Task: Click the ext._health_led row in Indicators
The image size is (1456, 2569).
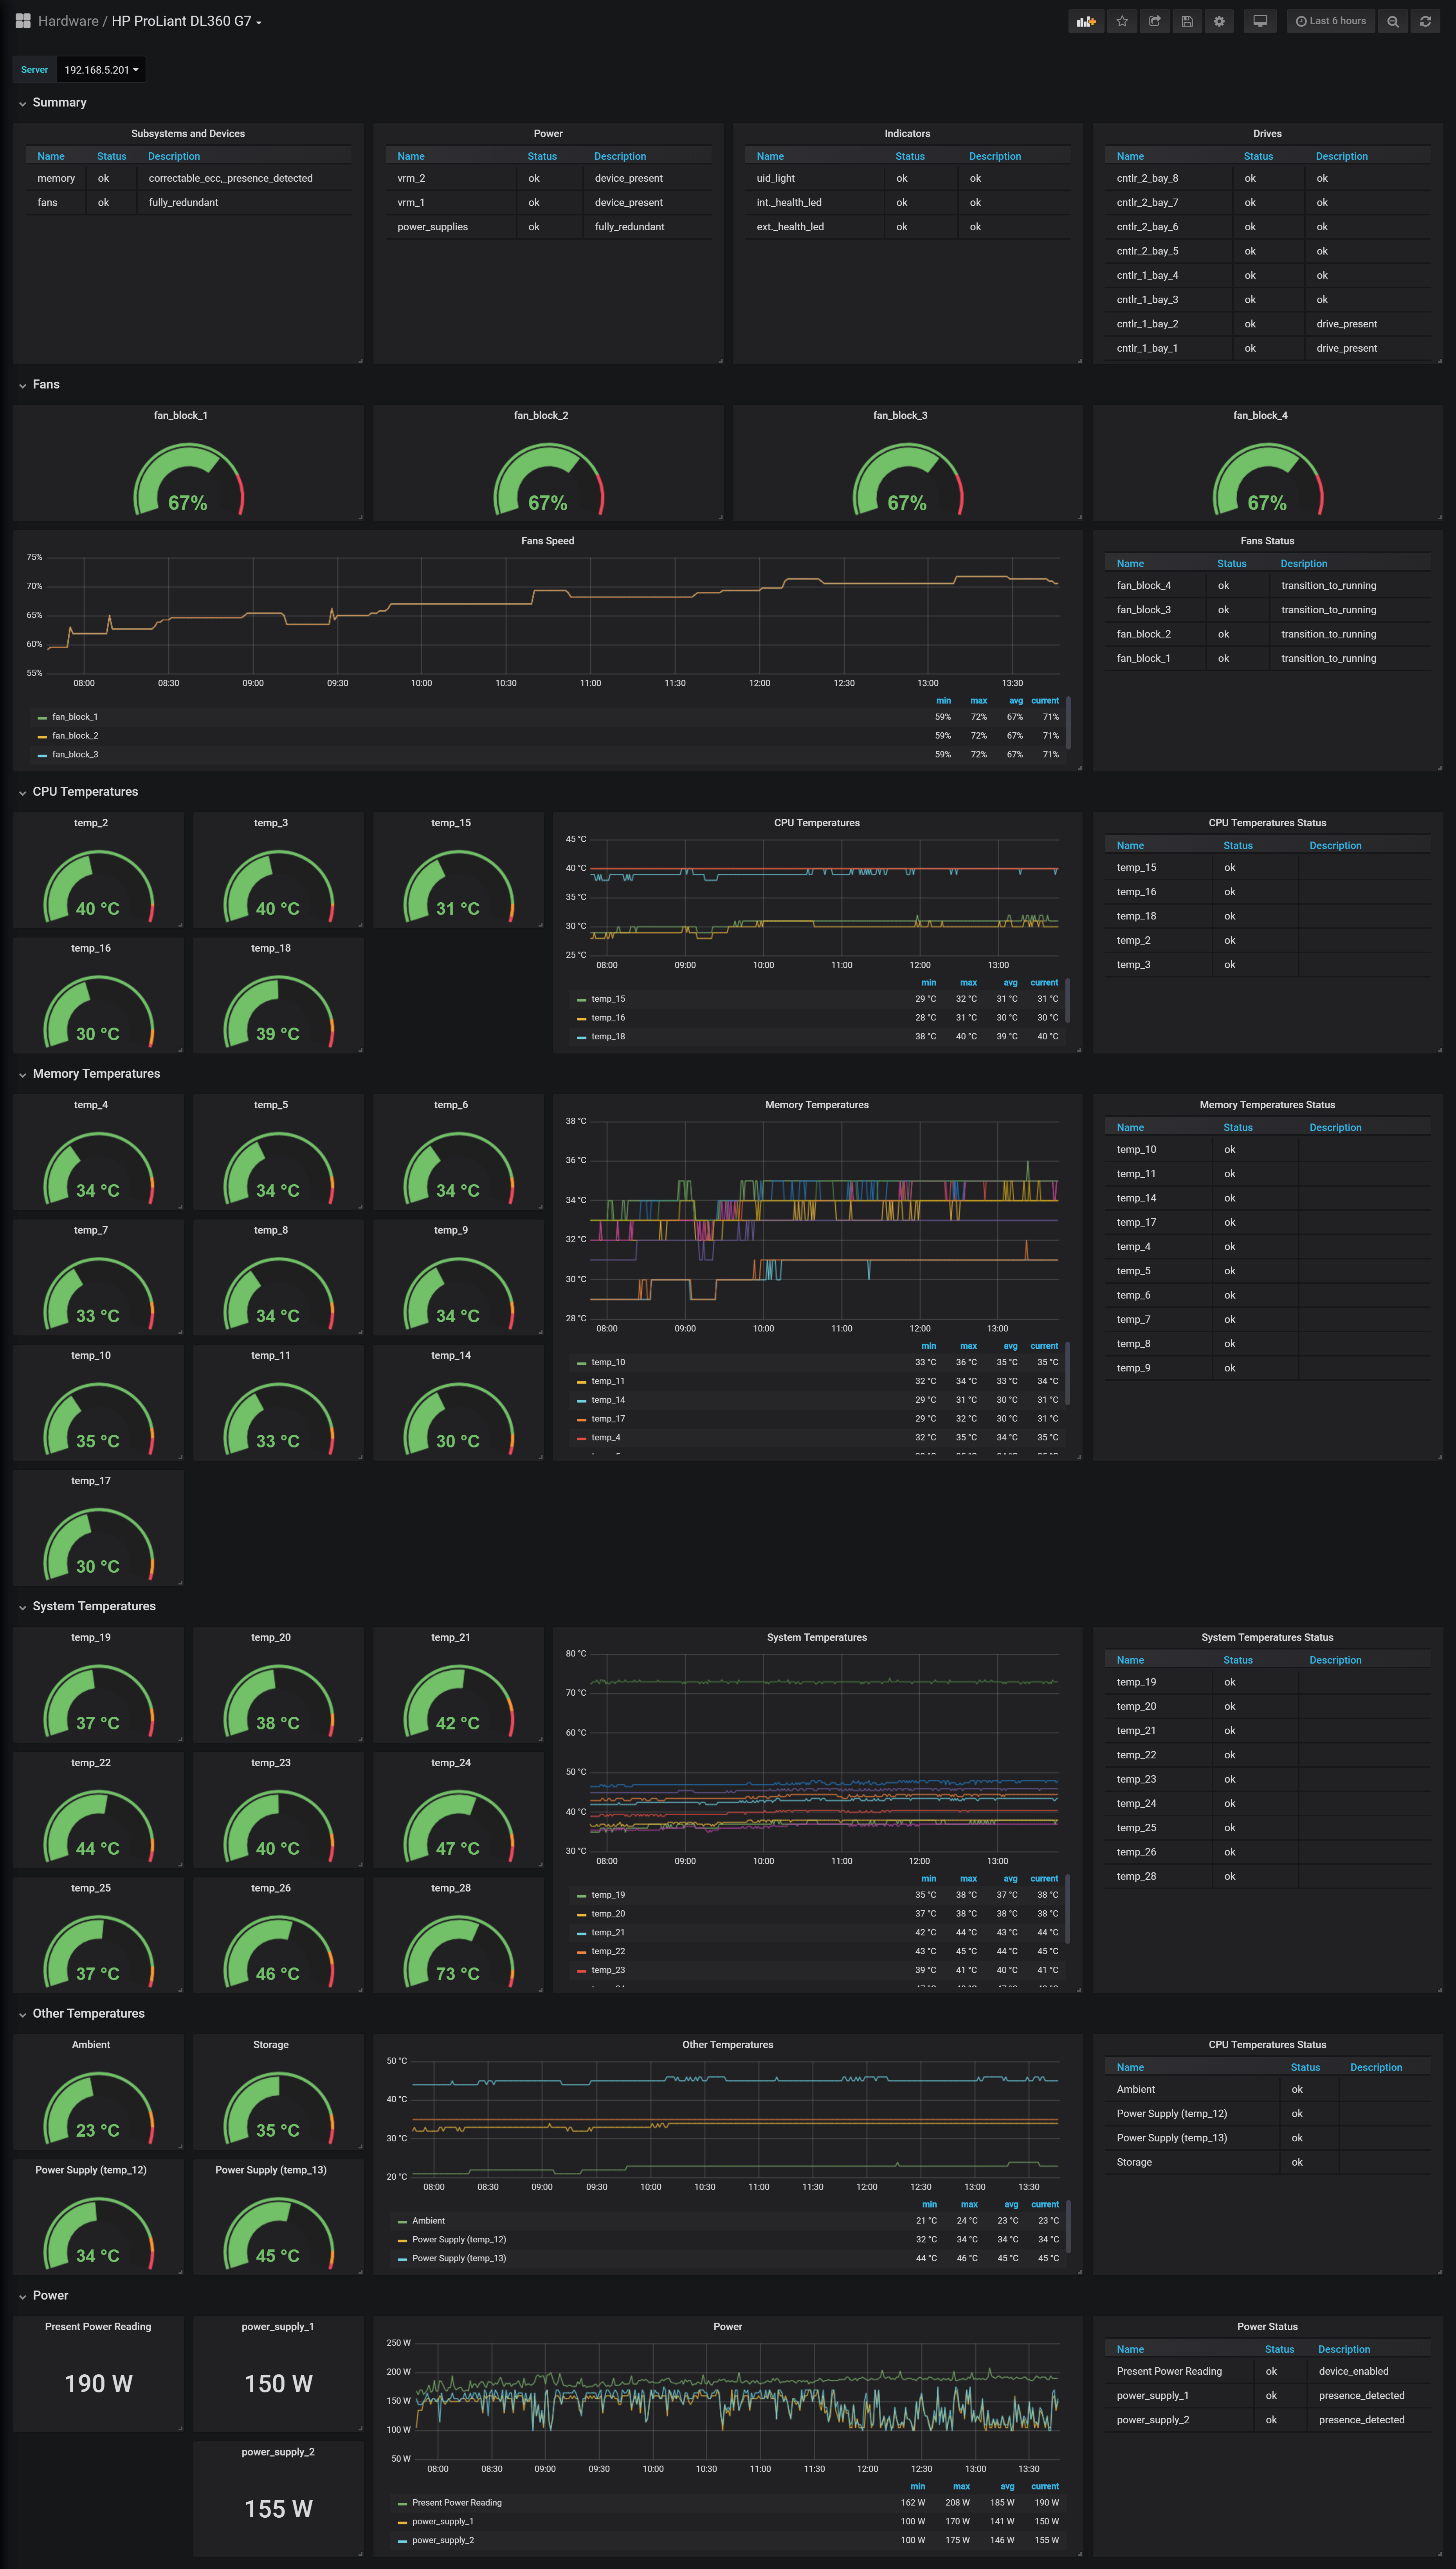Action: click(907, 227)
